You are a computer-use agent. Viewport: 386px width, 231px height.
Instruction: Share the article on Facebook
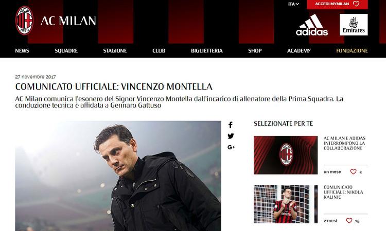click(x=231, y=125)
